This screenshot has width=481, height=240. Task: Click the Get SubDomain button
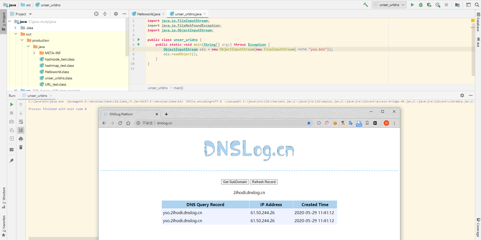coord(235,182)
